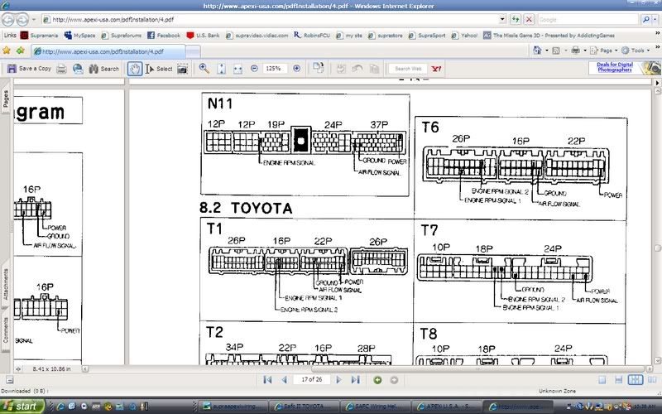Jump to the first page of PDF

point(267,380)
